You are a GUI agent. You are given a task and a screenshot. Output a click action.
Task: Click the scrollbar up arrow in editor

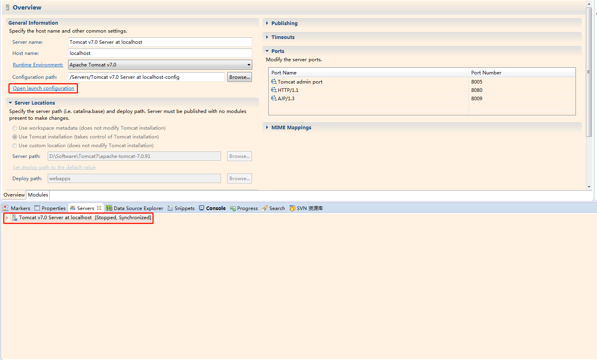[x=589, y=4]
